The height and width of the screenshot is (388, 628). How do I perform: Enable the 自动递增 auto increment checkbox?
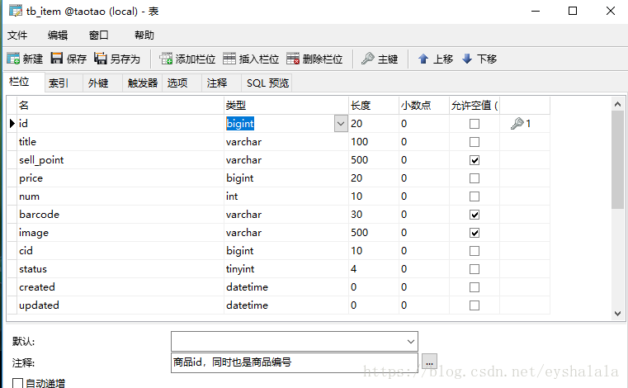[x=17, y=383]
